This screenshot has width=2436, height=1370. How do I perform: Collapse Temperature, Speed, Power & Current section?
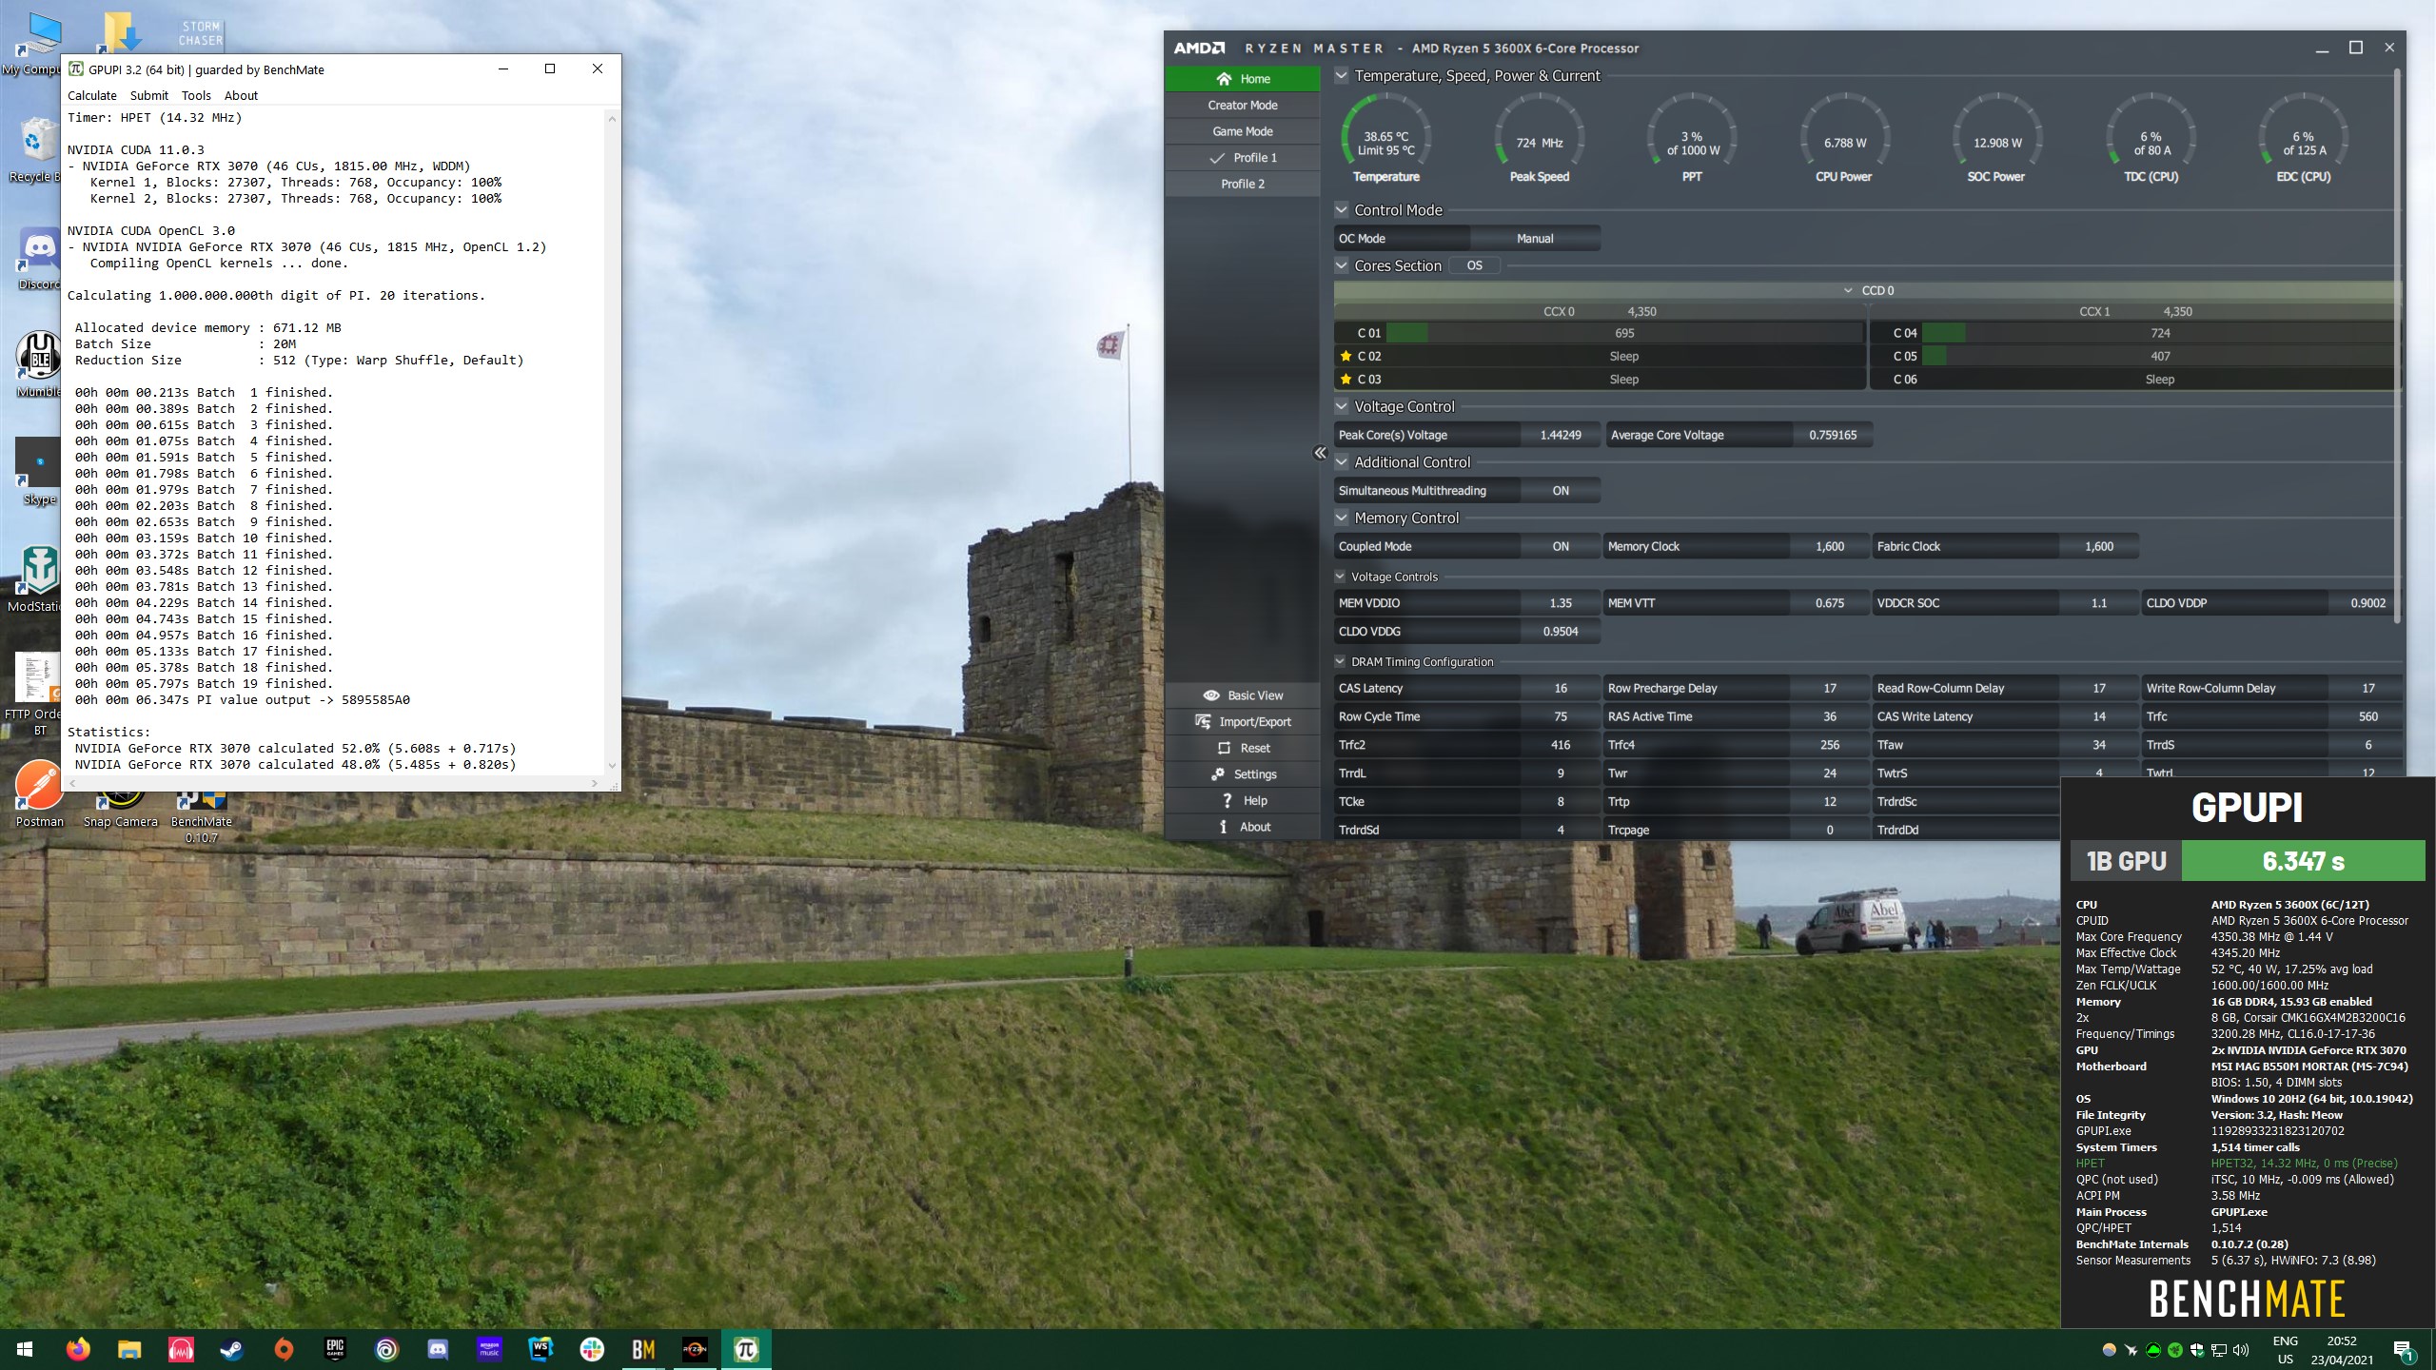[x=1341, y=75]
